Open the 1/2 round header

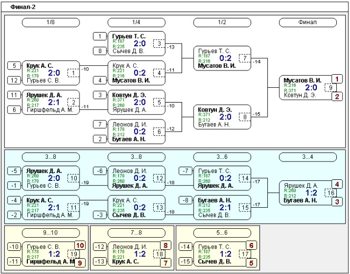(222, 23)
